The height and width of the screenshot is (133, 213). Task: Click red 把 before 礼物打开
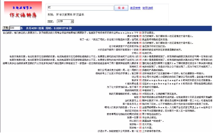[x=140, y=53]
